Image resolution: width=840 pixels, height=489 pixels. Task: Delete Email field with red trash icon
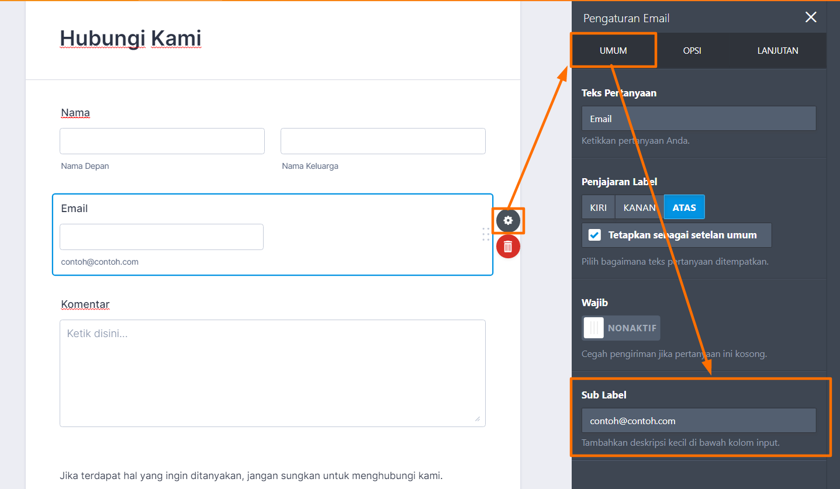pyautogui.click(x=508, y=247)
